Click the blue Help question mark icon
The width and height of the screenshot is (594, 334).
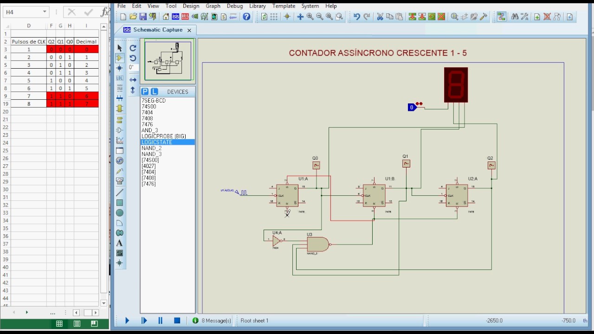point(246,17)
